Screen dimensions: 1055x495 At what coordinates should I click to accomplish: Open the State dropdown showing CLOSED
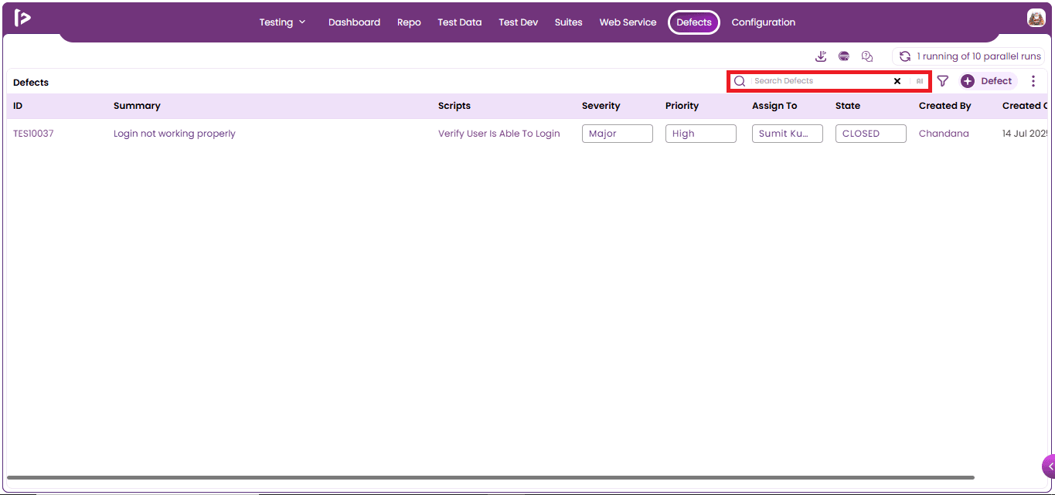[871, 134]
